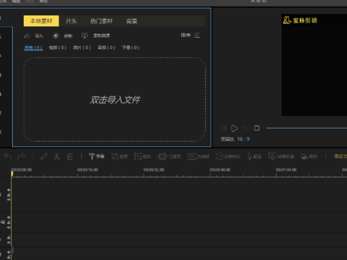
Task: Stop the preview playback
Action: (x=257, y=128)
